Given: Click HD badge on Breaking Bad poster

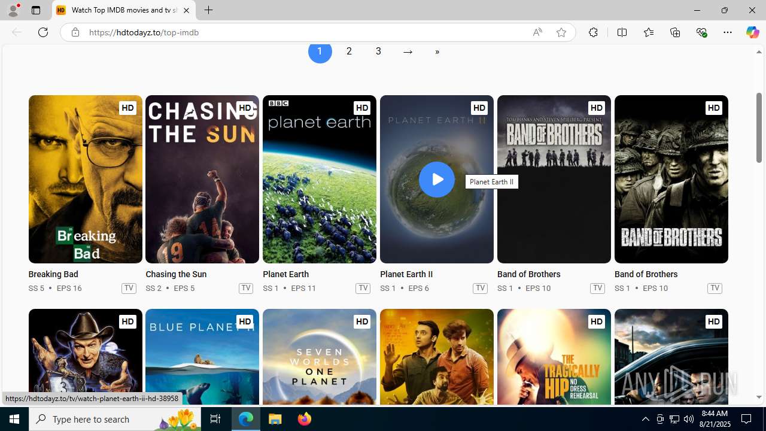Looking at the screenshot, I should click(x=127, y=108).
